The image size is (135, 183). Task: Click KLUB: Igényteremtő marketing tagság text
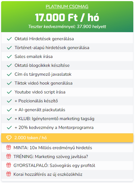tap(54, 119)
